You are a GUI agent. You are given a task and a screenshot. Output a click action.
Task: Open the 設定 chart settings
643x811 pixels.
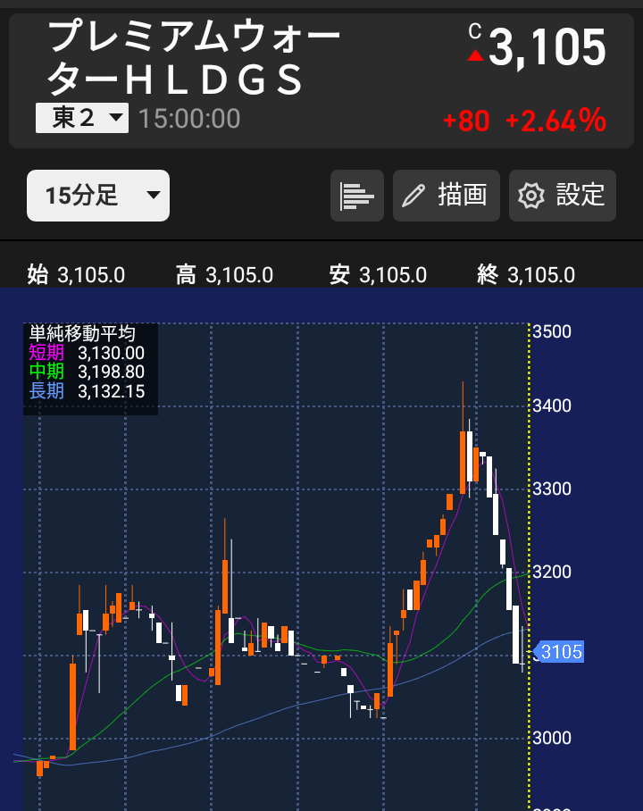pyautogui.click(x=563, y=196)
